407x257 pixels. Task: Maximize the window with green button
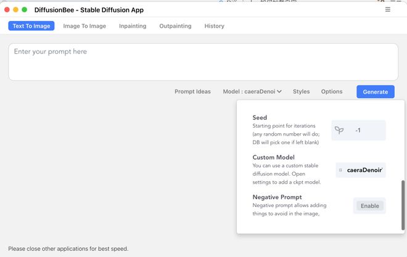tap(25, 10)
